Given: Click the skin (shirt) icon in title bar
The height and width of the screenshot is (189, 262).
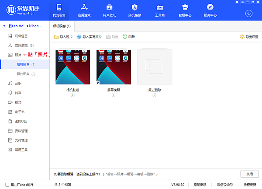Looking at the screenshot, I should (237, 2).
